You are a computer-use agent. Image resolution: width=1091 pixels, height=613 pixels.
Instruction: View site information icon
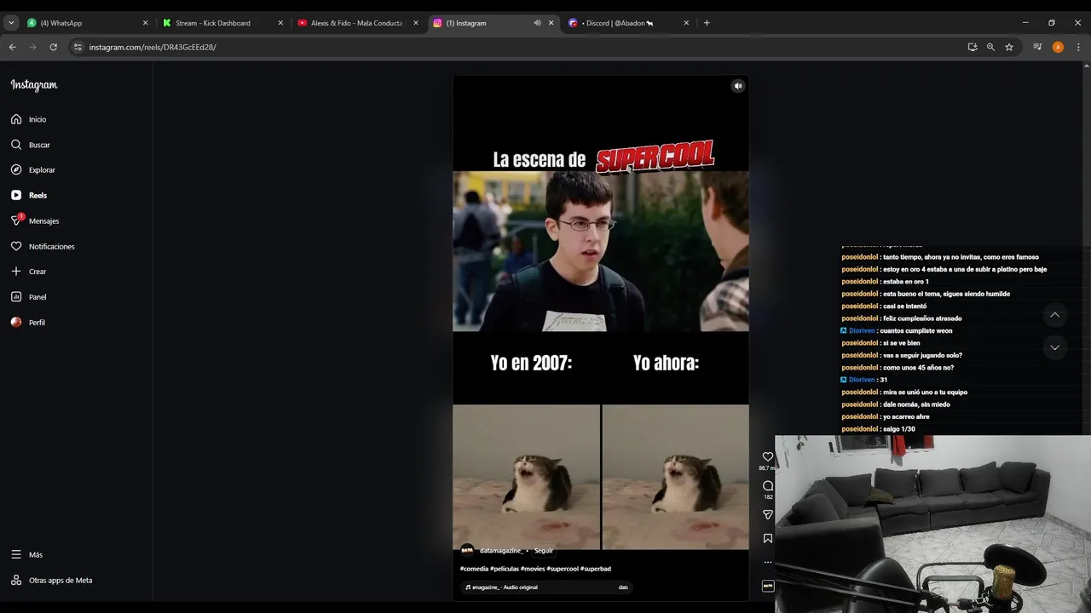point(78,47)
